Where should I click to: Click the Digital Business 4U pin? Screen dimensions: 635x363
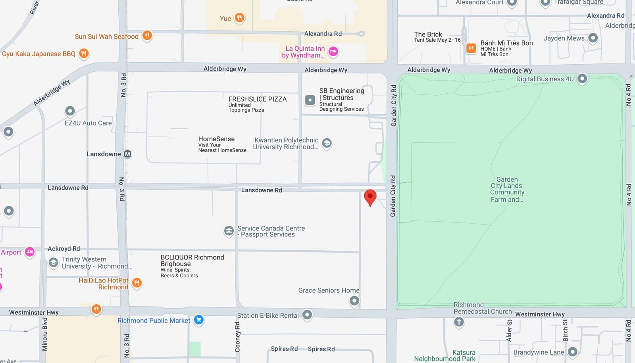[582, 79]
